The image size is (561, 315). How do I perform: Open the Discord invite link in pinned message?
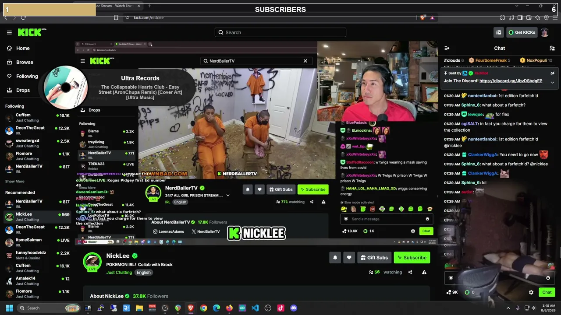point(511,81)
